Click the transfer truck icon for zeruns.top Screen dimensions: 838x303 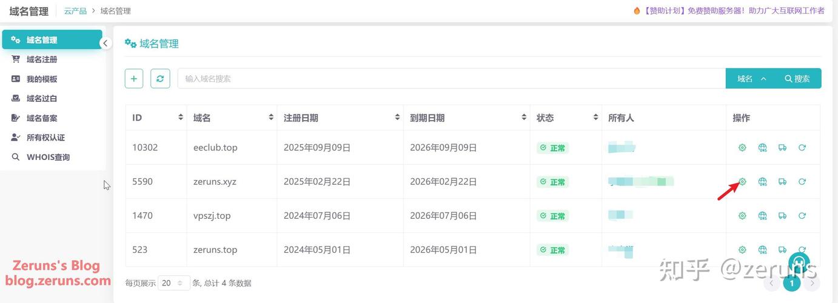782,249
